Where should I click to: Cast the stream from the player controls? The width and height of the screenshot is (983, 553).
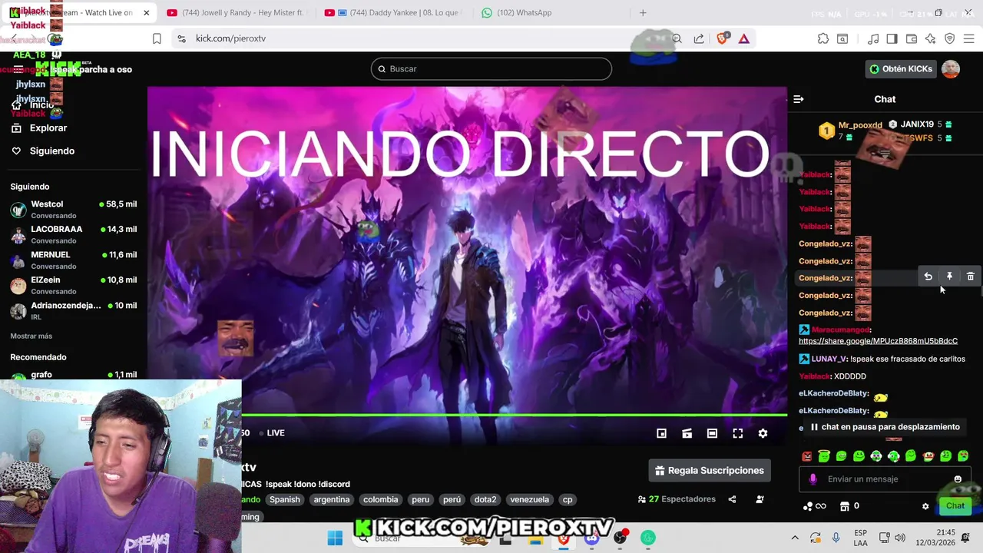687,433
